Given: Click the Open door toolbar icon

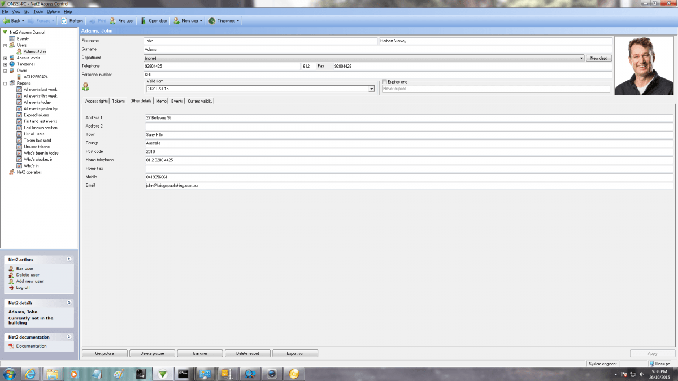Looking at the screenshot, I should pyautogui.click(x=144, y=21).
